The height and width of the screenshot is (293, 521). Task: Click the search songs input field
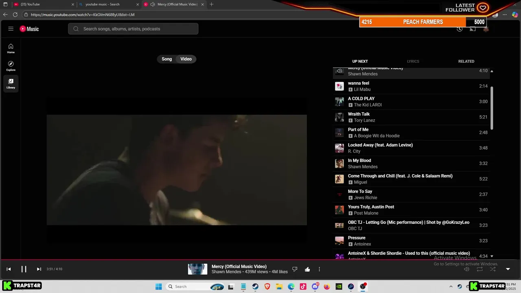(x=133, y=29)
